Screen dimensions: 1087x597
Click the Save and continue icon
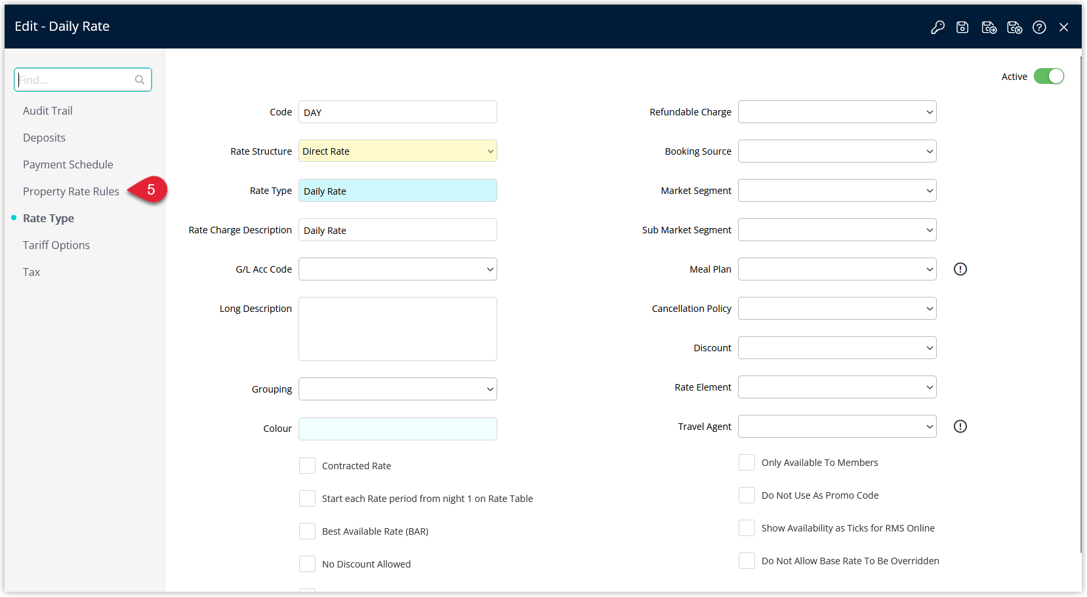pyautogui.click(x=989, y=27)
